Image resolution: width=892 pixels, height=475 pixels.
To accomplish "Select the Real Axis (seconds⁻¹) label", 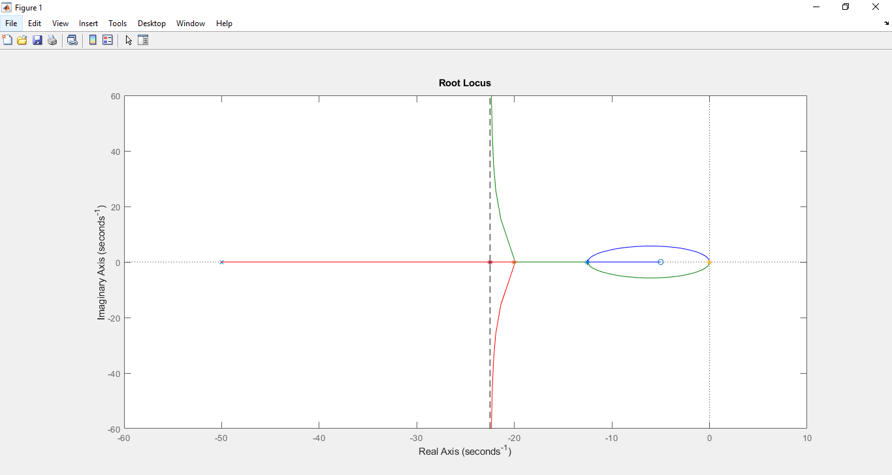I will point(465,451).
